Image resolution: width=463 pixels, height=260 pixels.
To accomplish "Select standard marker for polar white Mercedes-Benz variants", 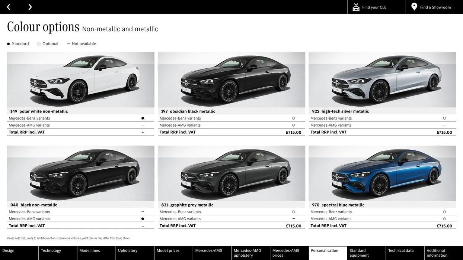I will tap(143, 118).
